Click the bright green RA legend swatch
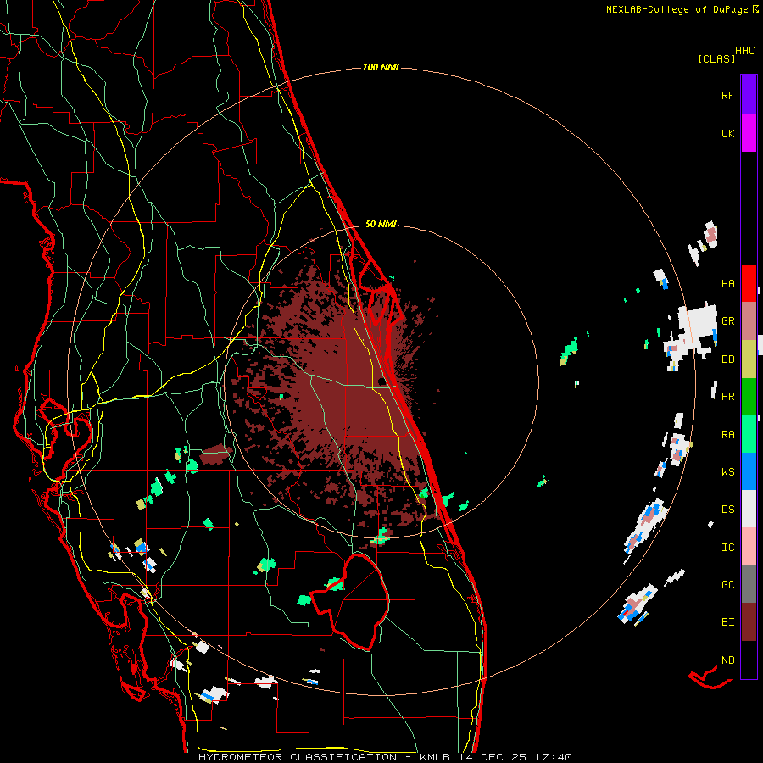This screenshot has width=763, height=763. coord(749,434)
